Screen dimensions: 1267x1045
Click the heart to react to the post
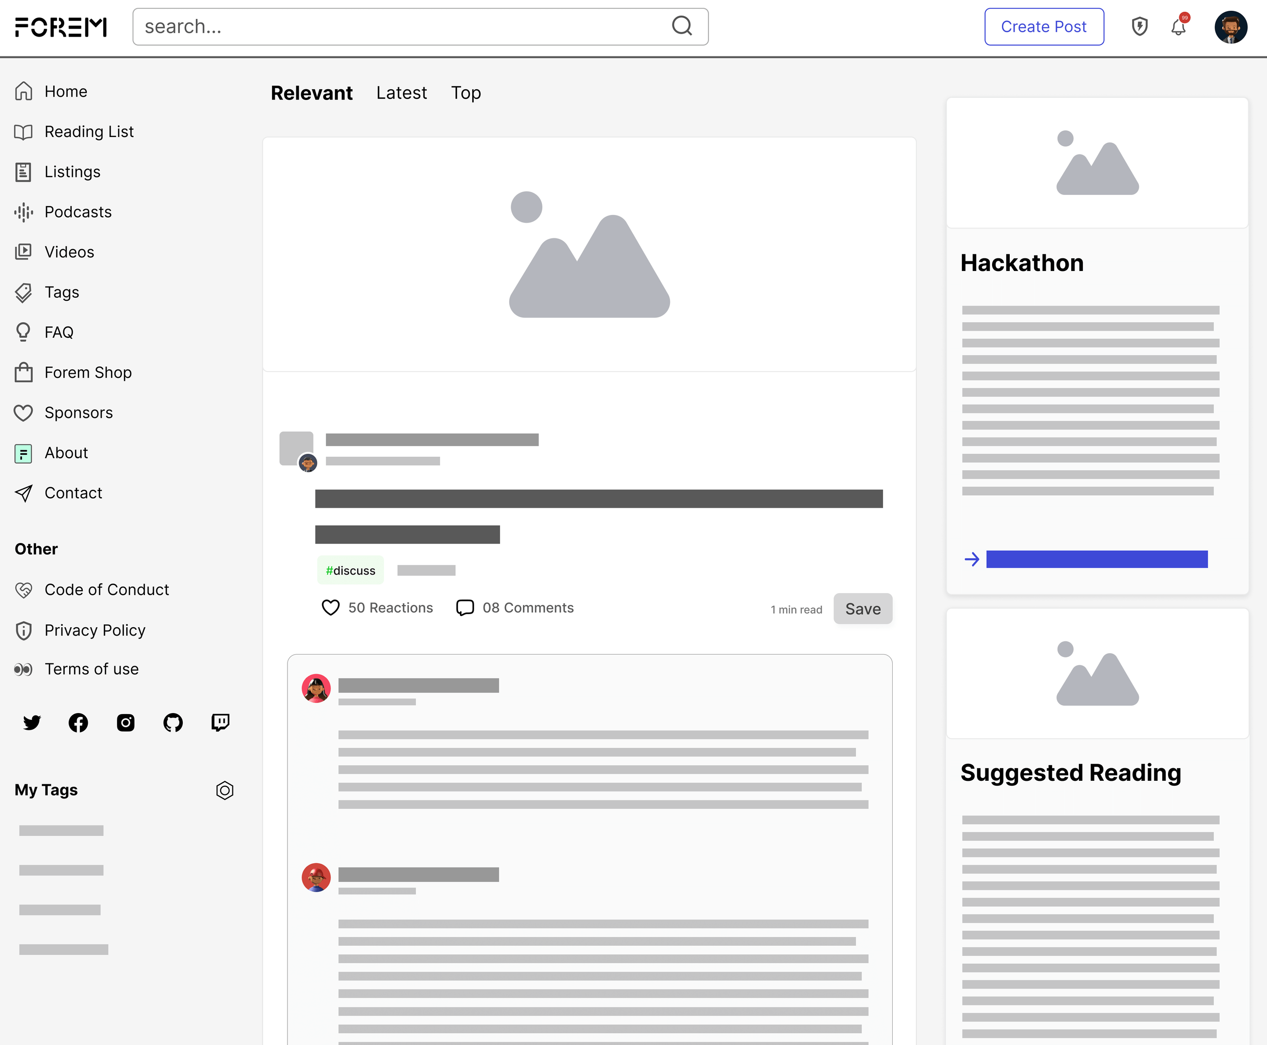tap(330, 608)
